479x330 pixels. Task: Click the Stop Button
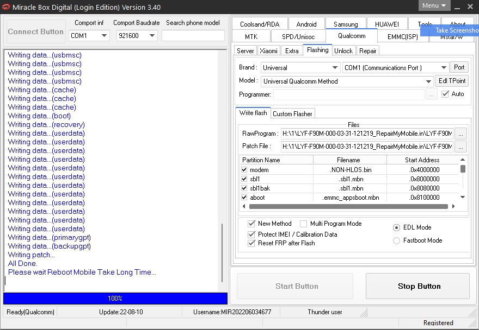coord(417,286)
